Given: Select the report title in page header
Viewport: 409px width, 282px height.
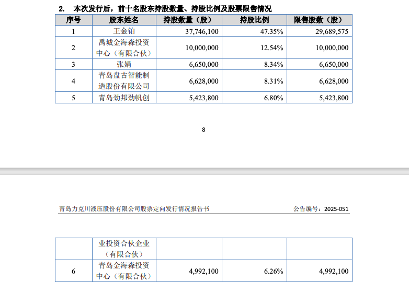Looking at the screenshot, I should 134,208.
